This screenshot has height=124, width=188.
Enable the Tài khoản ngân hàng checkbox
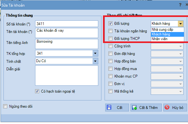pyautogui.click(x=110, y=31)
